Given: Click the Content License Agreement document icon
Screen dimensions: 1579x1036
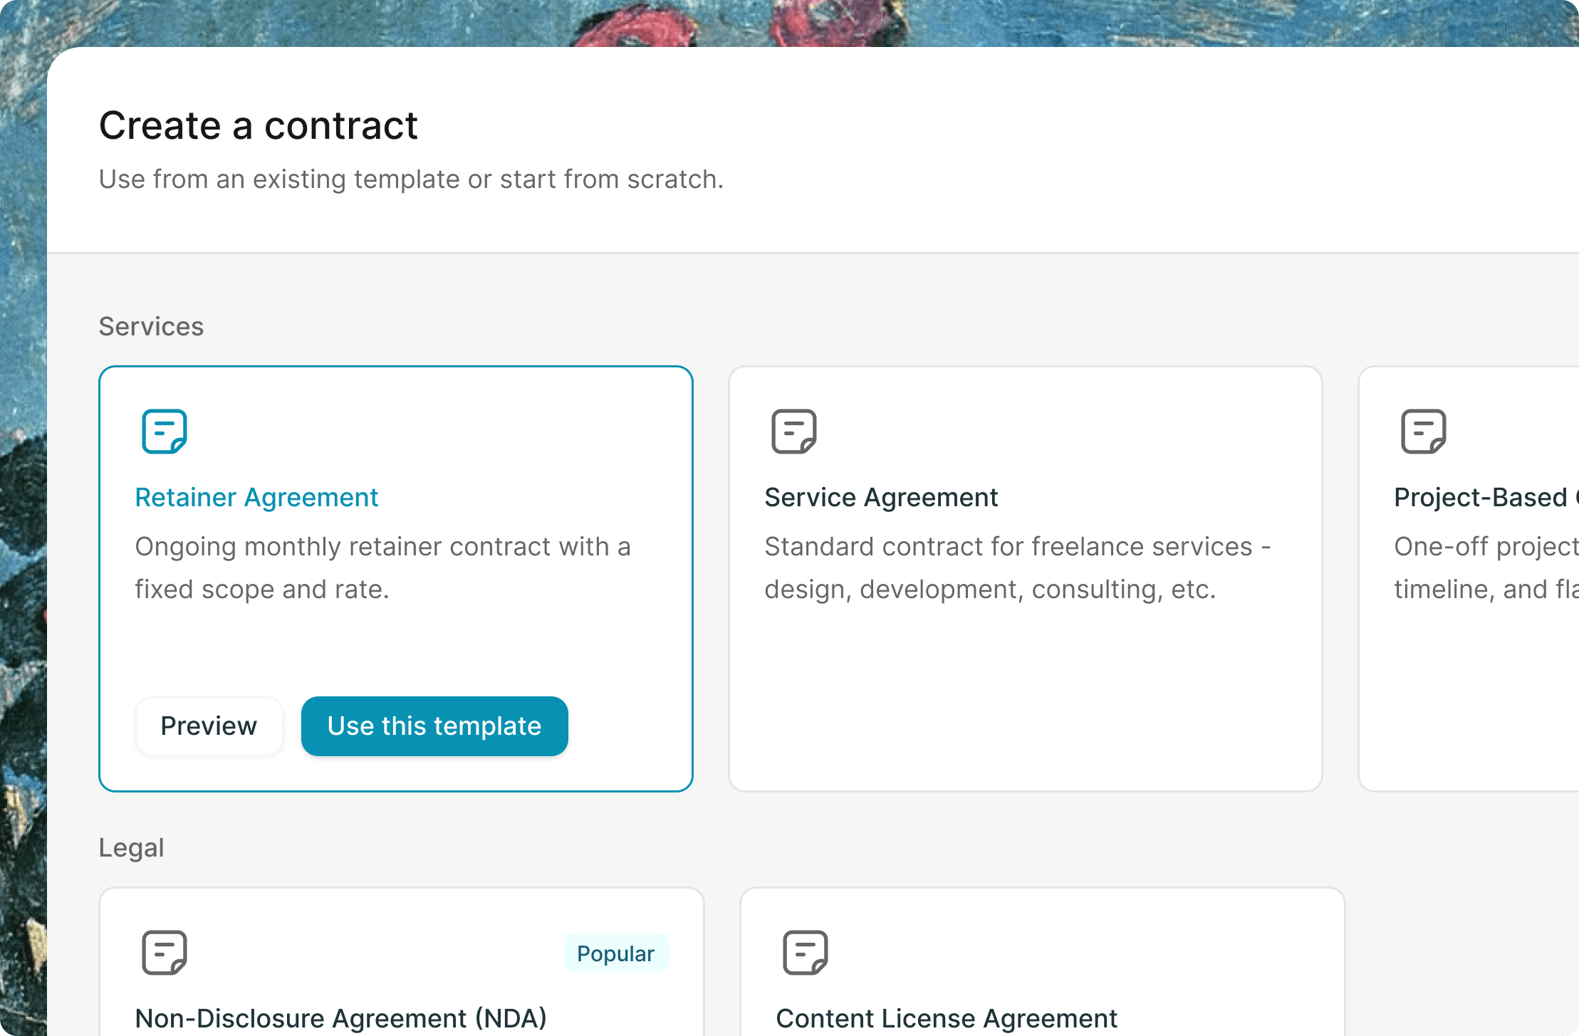Looking at the screenshot, I should click(806, 953).
